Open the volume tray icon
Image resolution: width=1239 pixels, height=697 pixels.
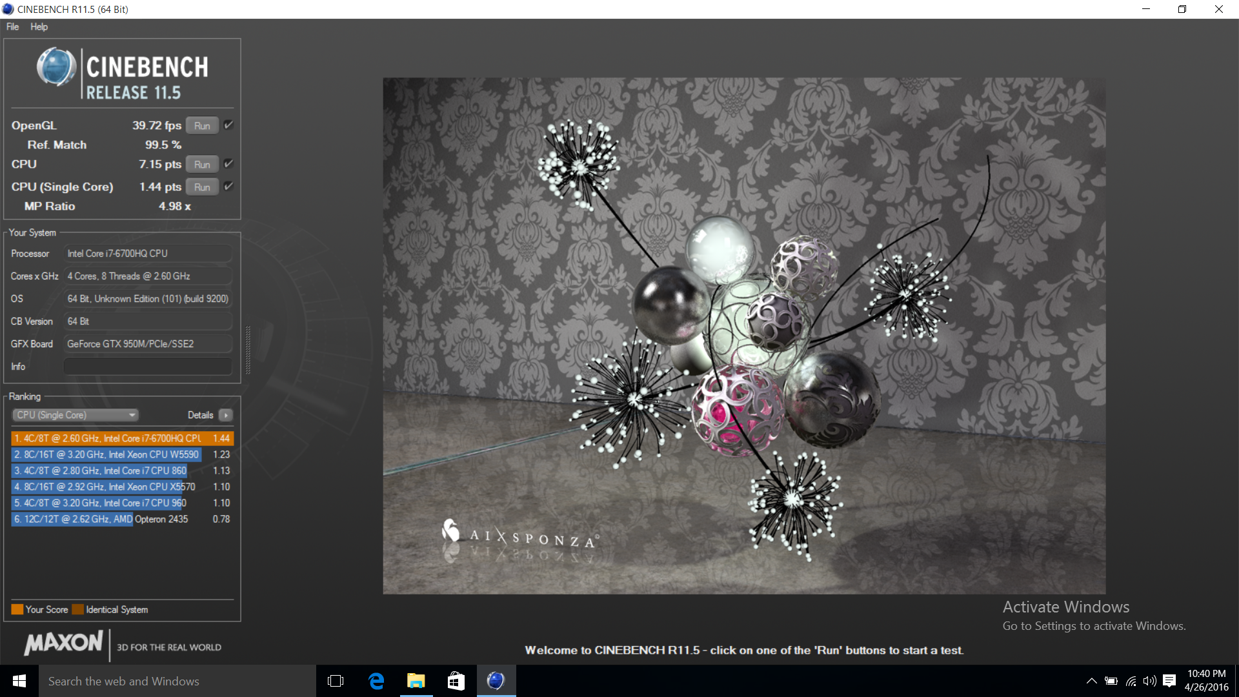point(1149,681)
